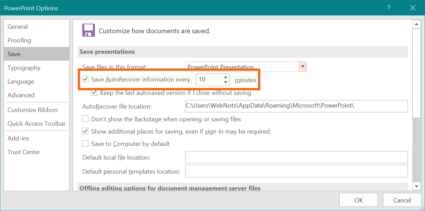This screenshot has width=425, height=211.
Task: Uncheck Show additional places for saving
Action: (85, 132)
